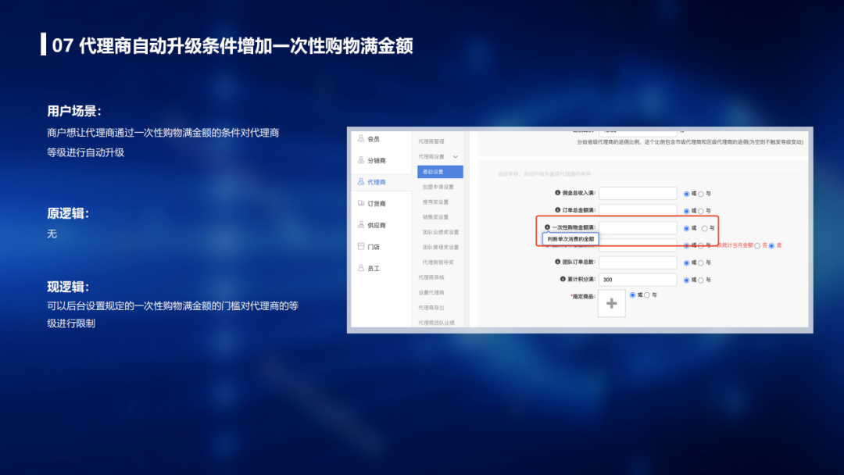Click the plus icon to add 指定商品

[612, 303]
